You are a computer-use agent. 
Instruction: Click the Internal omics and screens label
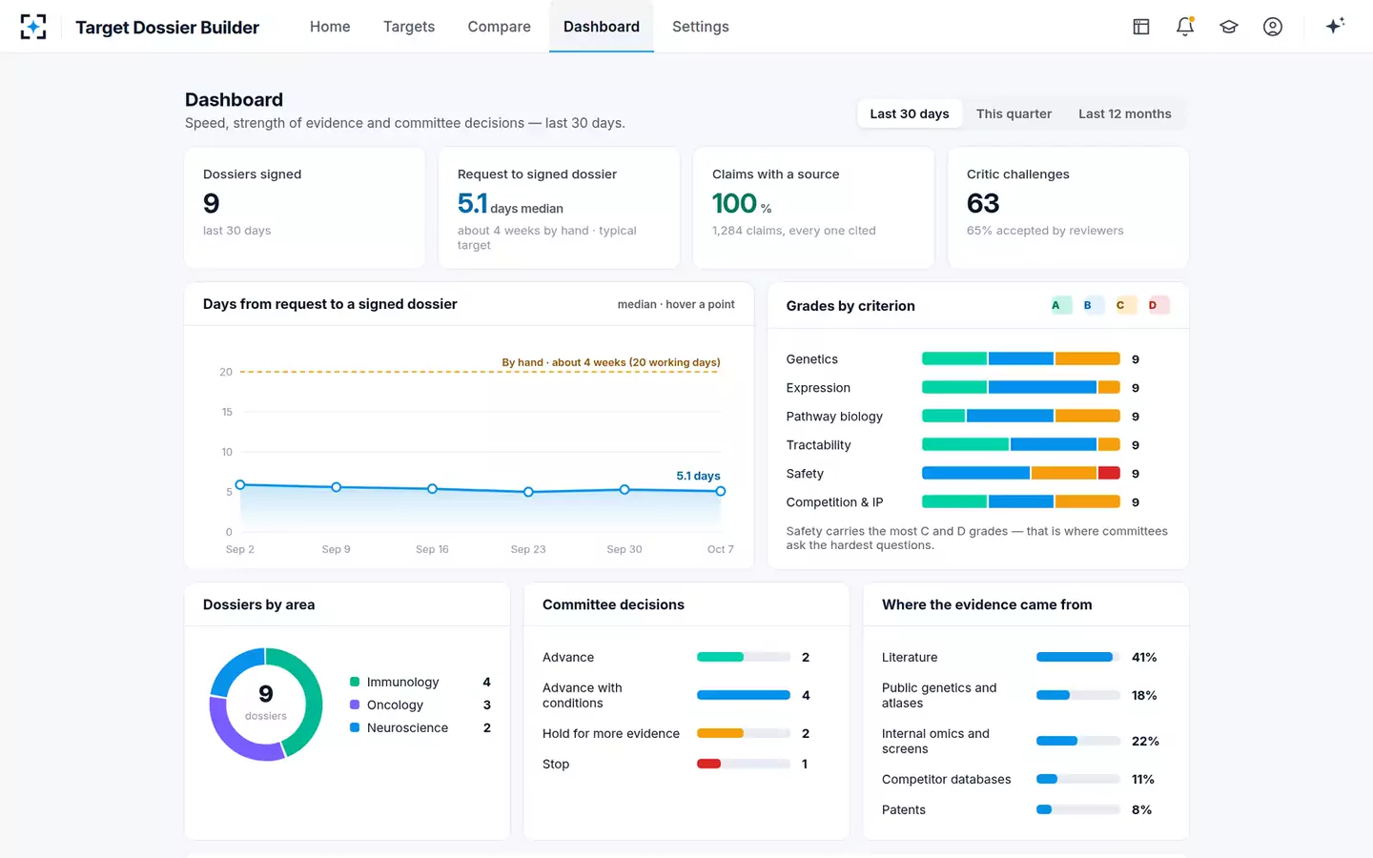pos(935,741)
